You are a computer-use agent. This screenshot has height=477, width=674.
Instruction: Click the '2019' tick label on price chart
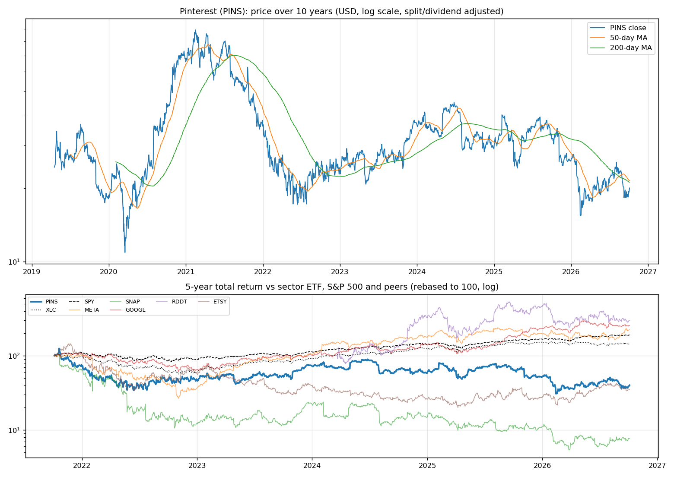click(32, 272)
